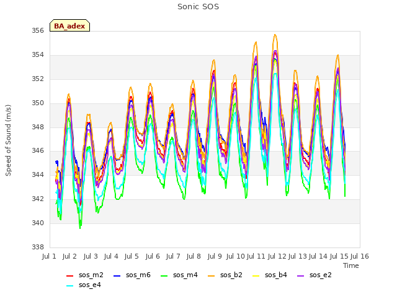Click the Jul 4 x-axis tick label
This screenshot has height=297, width=397.
pyautogui.click(x=111, y=256)
